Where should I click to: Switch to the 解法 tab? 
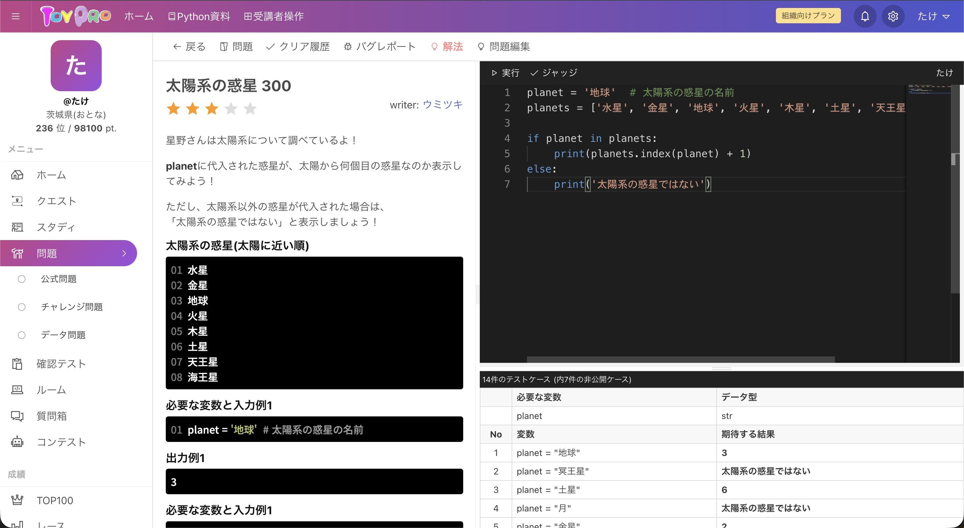point(447,47)
